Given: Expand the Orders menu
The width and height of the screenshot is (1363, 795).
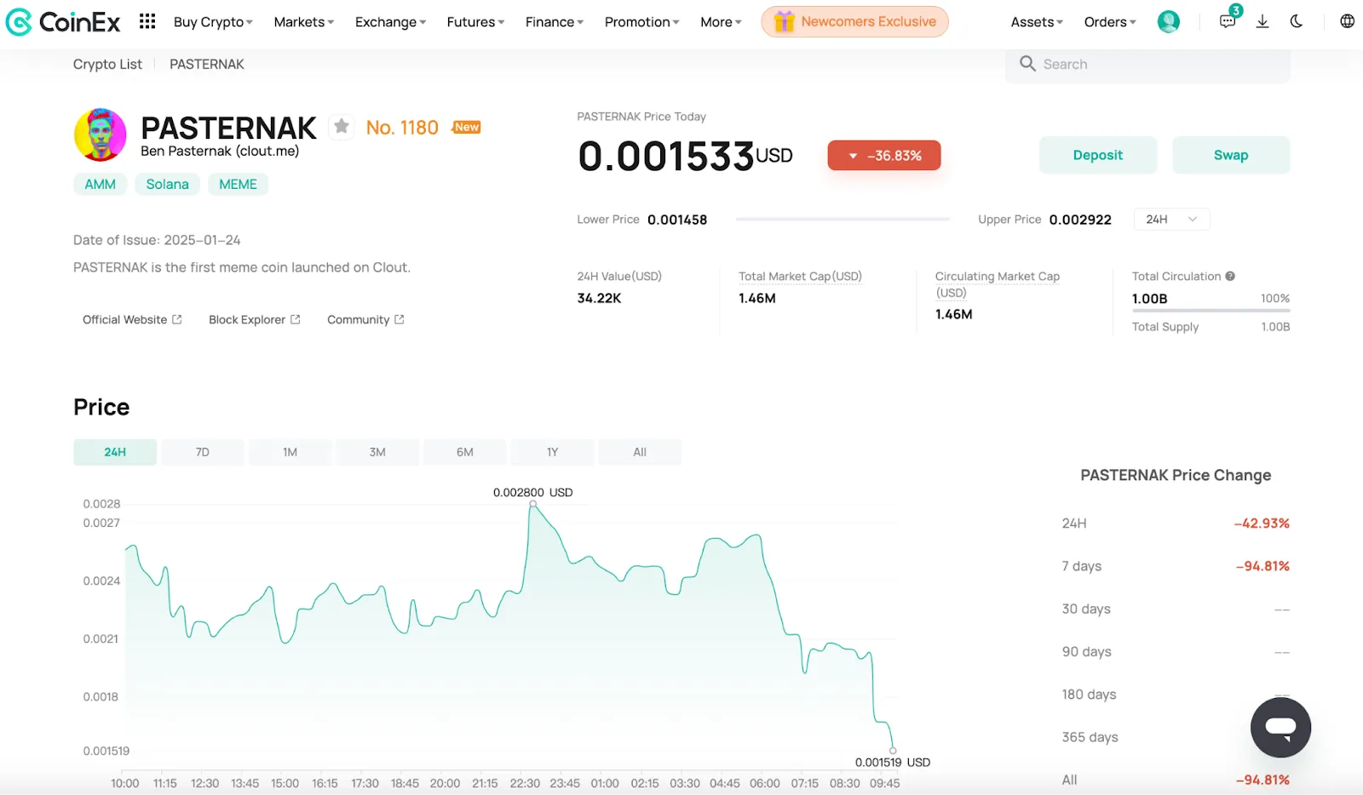Looking at the screenshot, I should tap(1110, 22).
